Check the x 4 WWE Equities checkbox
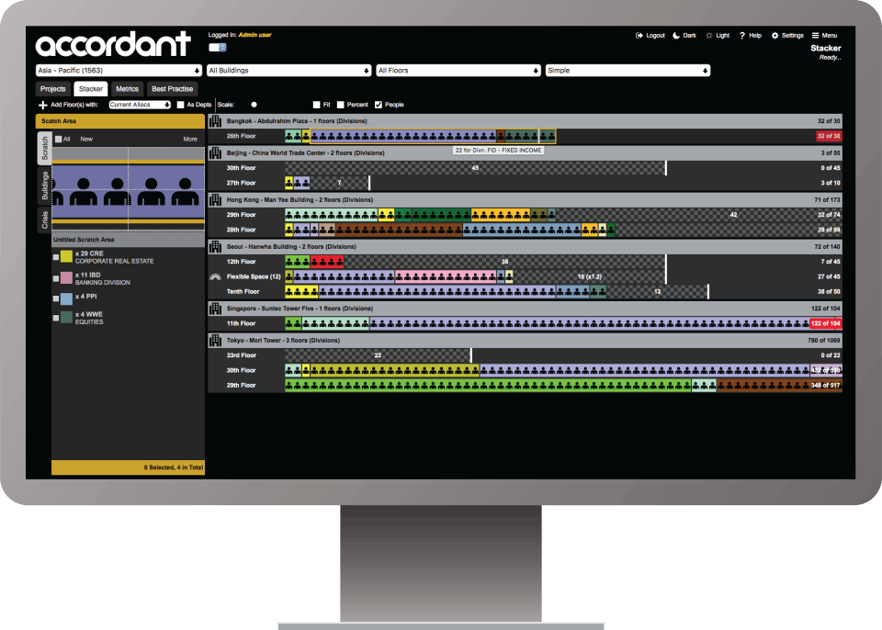This screenshot has height=630, width=882. coord(56,318)
